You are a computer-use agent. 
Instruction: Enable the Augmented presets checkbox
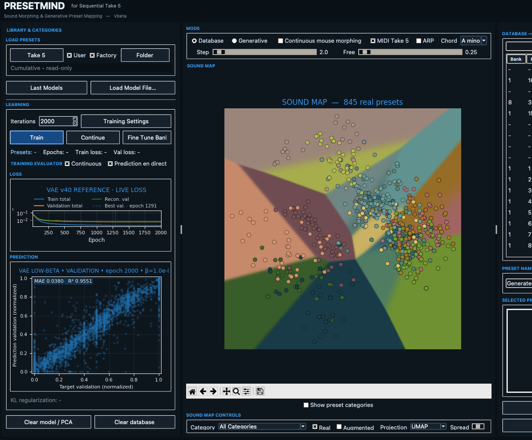pyautogui.click(x=339, y=427)
